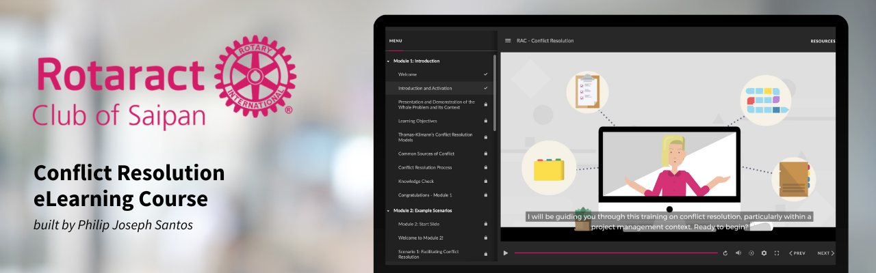876x273 pixels.
Task: Click the lock icon beside Conflict Resolution Process
Action: [485, 167]
